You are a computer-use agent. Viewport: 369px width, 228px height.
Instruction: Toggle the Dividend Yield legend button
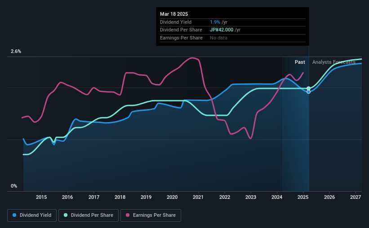click(x=32, y=215)
